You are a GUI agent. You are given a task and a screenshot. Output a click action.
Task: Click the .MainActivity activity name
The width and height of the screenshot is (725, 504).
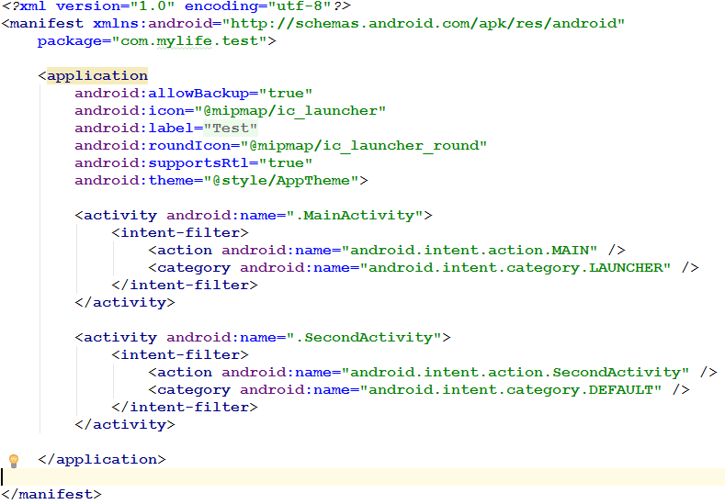355,215
